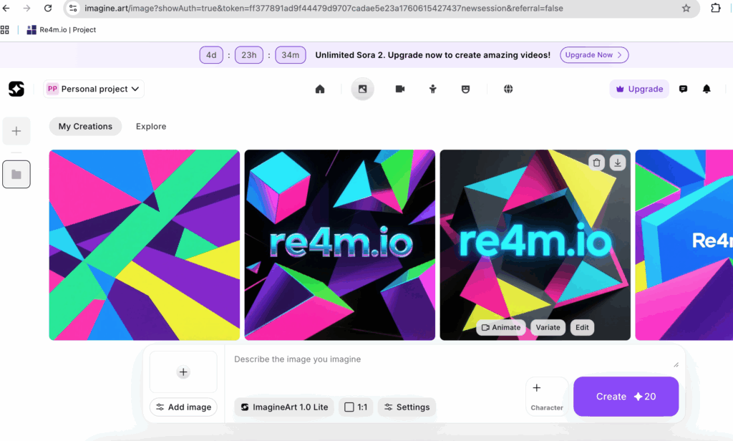This screenshot has width=733, height=441.
Task: Open the colorful abstract geometric thumbnail
Action: pos(145,245)
